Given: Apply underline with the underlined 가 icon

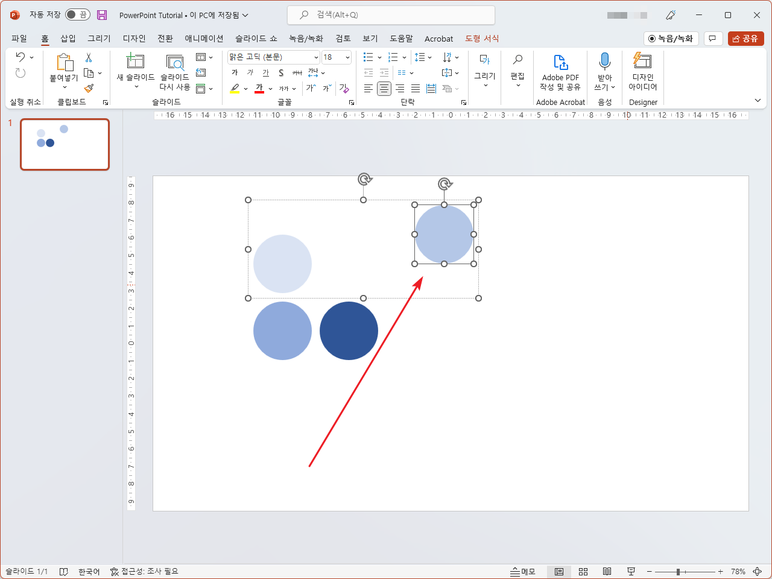Looking at the screenshot, I should tap(266, 73).
